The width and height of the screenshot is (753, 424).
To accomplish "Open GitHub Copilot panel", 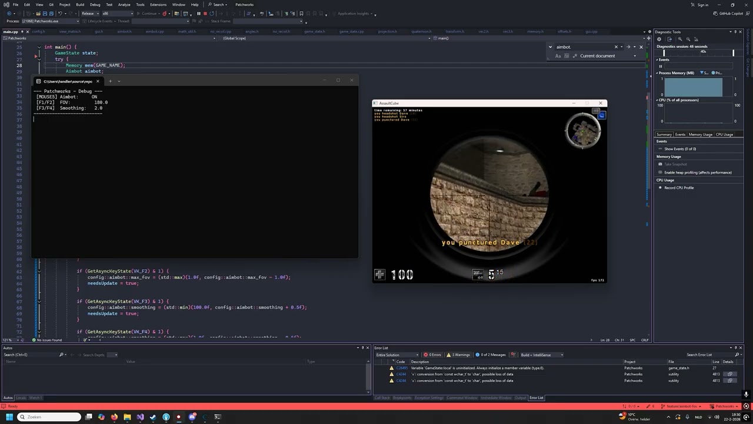I will 728,14.
